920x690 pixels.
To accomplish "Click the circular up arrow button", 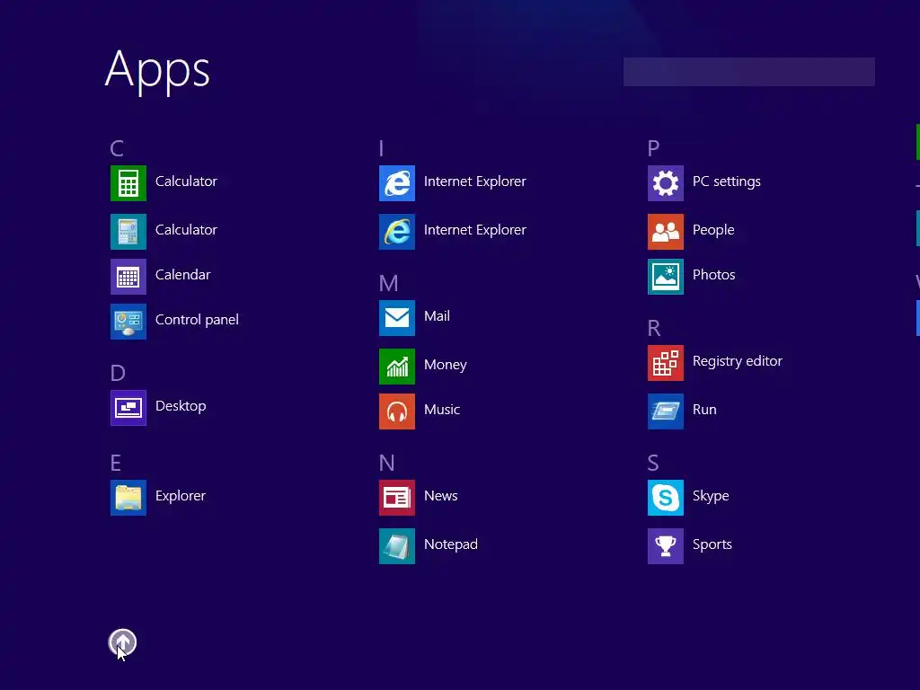I will click(122, 642).
